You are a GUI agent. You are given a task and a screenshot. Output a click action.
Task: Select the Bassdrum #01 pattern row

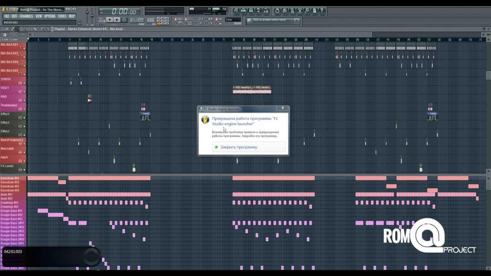click(x=13, y=178)
